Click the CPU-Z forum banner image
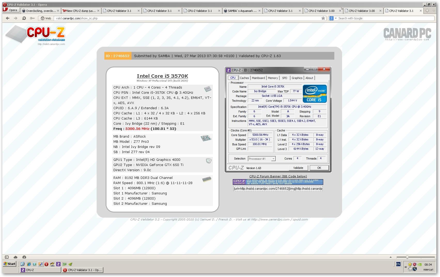440x277 pixels. coord(278,182)
